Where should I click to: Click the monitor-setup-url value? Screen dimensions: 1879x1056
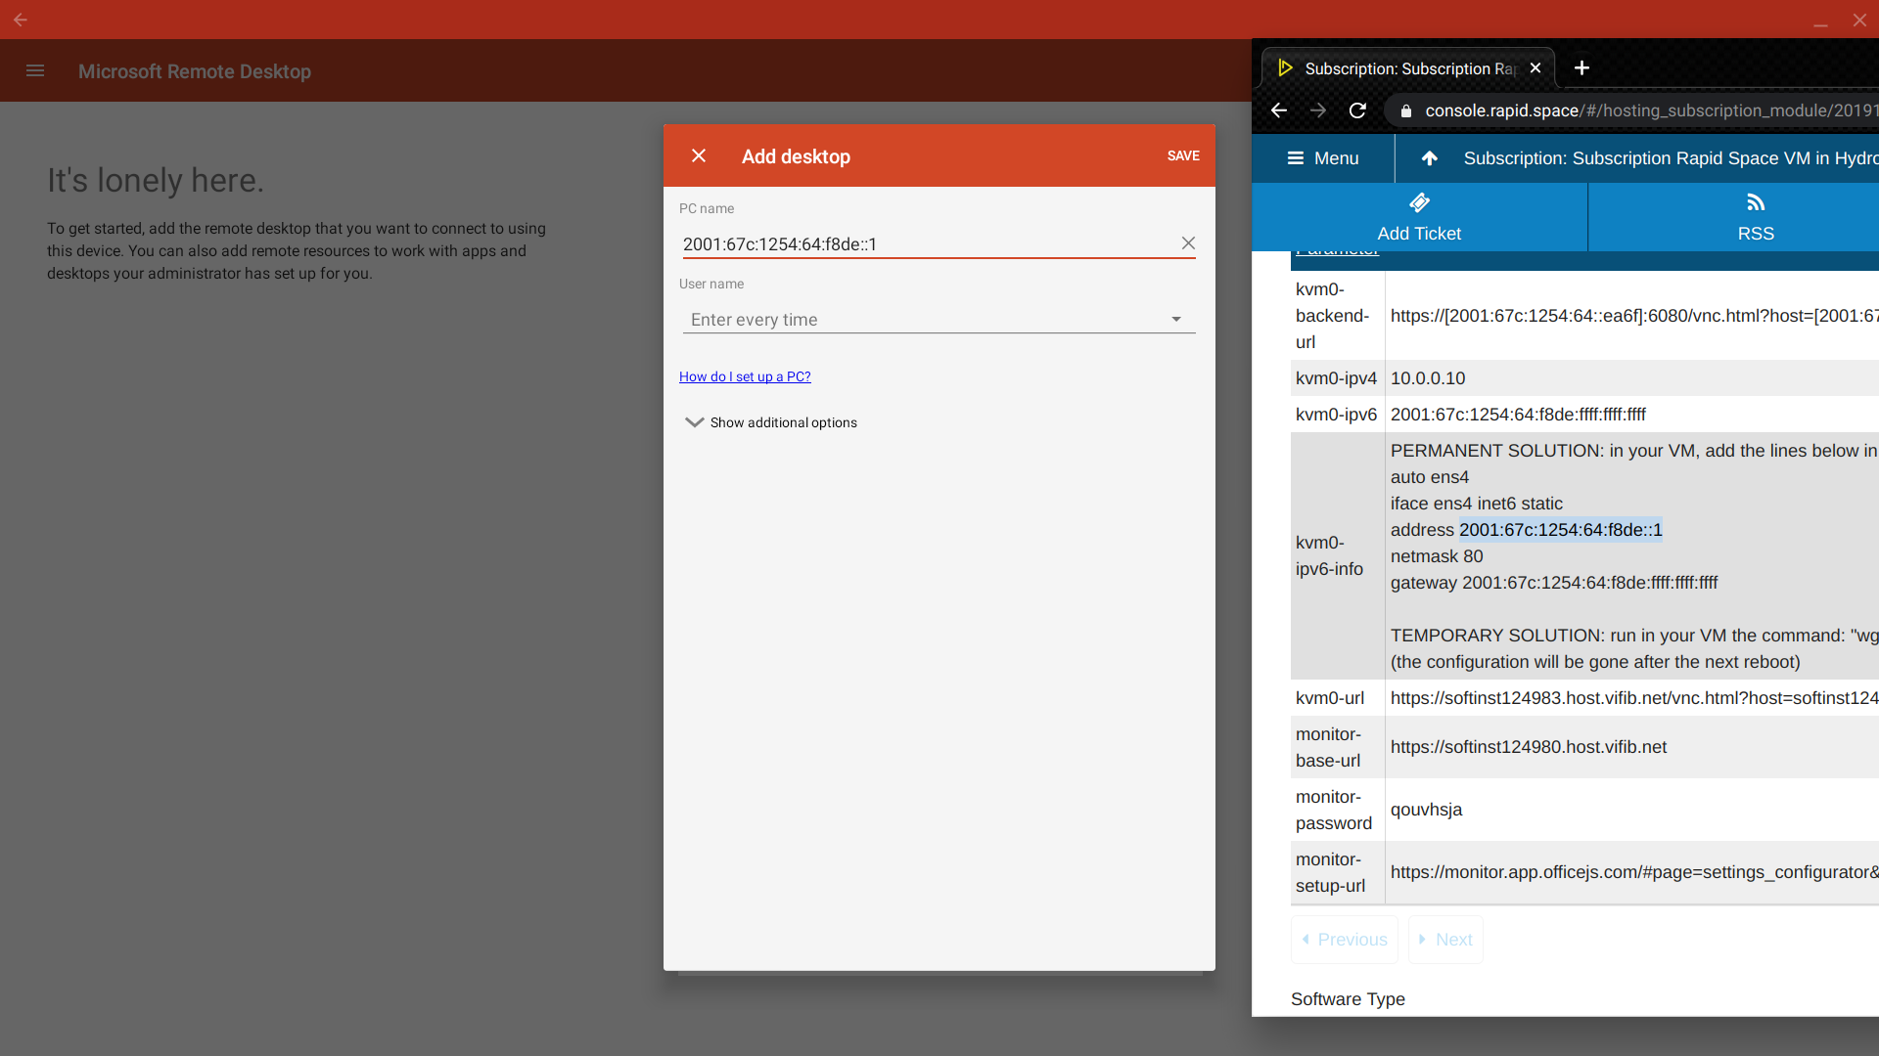pos(1634,872)
